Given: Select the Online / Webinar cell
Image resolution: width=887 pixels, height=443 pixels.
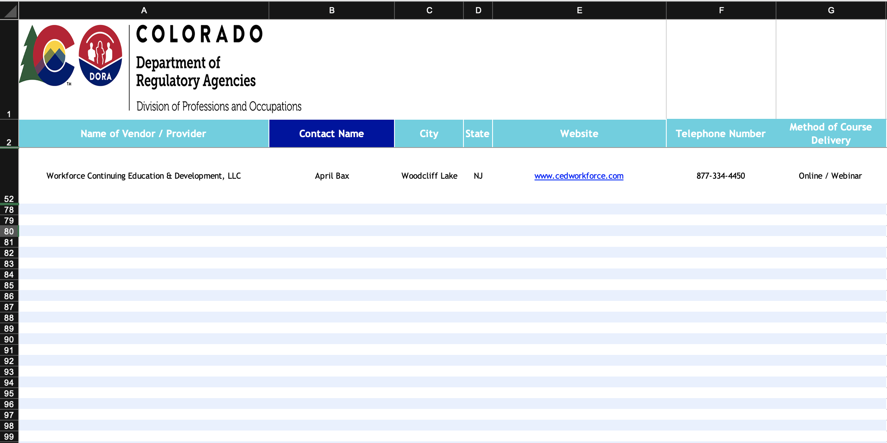Looking at the screenshot, I should [830, 176].
